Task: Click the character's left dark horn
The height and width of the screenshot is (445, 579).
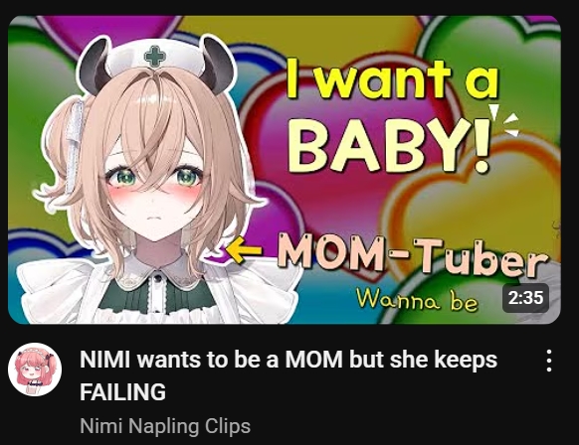Action: tap(96, 67)
